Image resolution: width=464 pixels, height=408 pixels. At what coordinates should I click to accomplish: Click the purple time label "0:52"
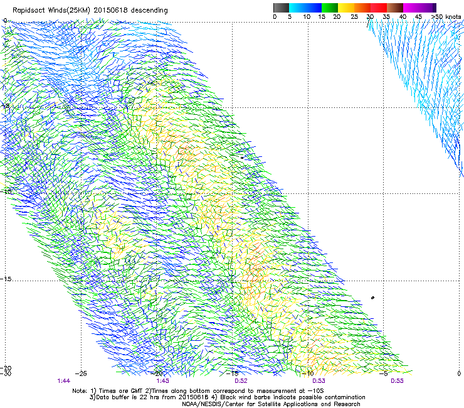coord(241,381)
